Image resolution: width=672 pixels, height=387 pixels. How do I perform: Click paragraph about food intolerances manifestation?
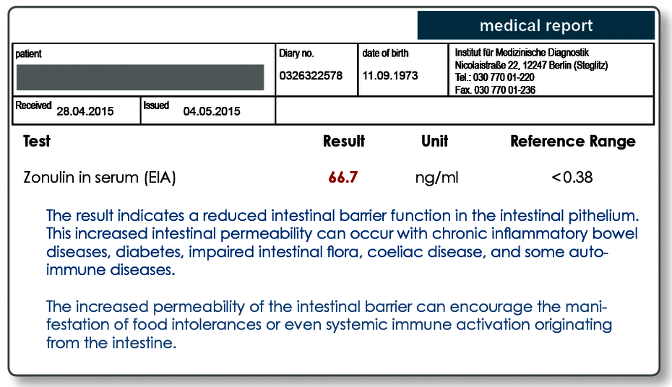pyautogui.click(x=329, y=324)
